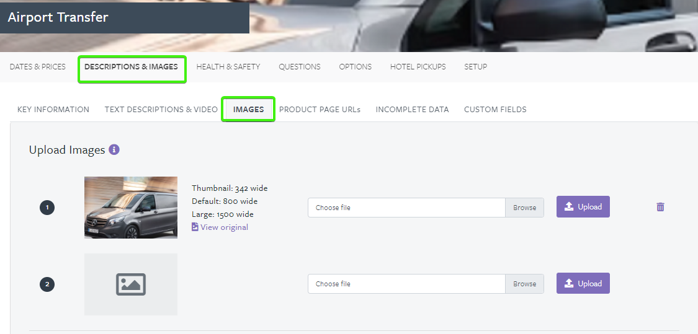Click the Choose file field for image 2
The height and width of the screenshot is (334, 698).
406,284
